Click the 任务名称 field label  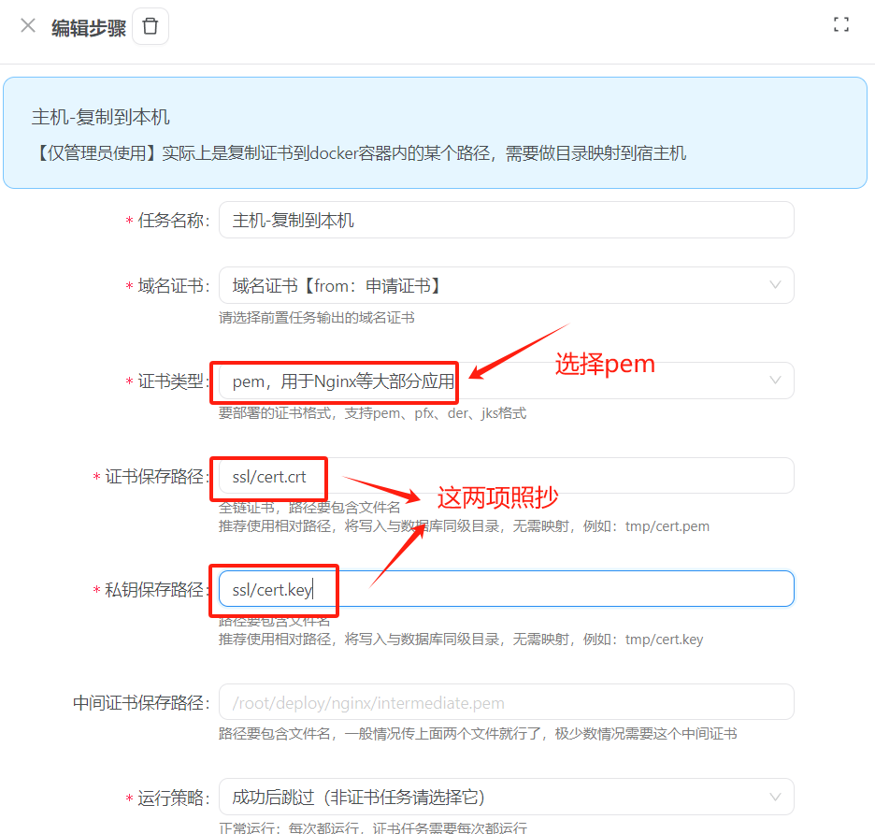coord(171,221)
